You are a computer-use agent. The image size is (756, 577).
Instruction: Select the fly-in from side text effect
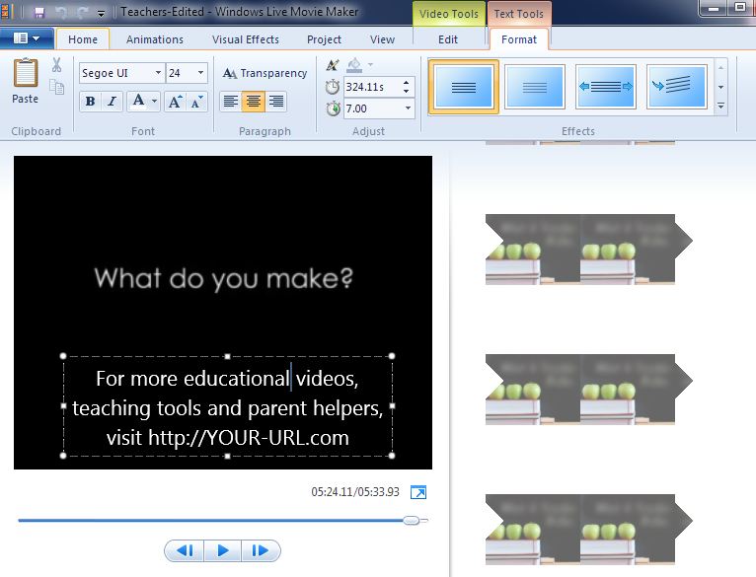point(604,87)
